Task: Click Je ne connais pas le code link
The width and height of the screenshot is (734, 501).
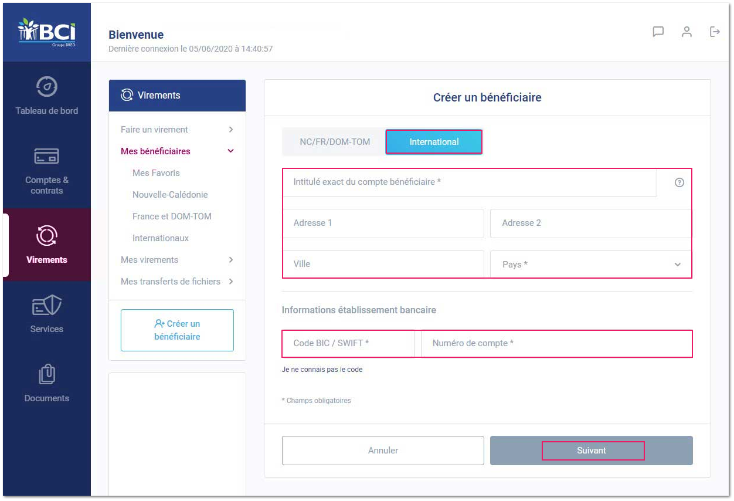Action: pos(322,370)
